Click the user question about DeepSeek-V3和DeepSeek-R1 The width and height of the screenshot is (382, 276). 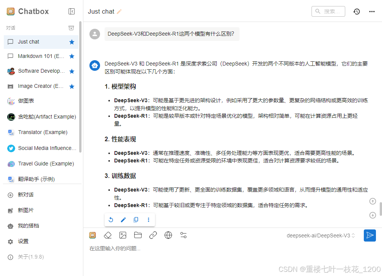[172, 34]
